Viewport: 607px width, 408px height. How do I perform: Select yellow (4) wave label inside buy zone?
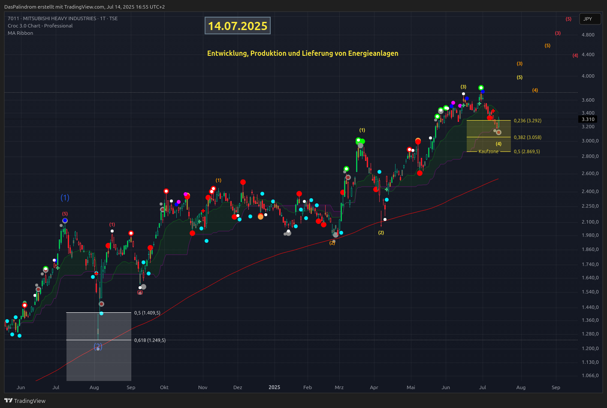click(x=498, y=144)
